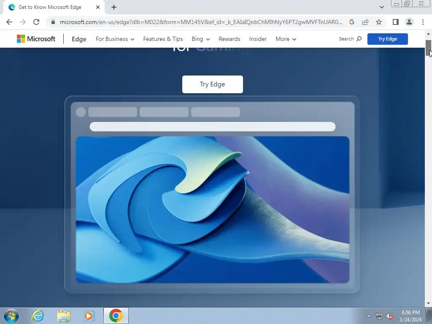The width and height of the screenshot is (432, 324).
Task: Open the Chrome profile avatar menu
Action: point(409,22)
